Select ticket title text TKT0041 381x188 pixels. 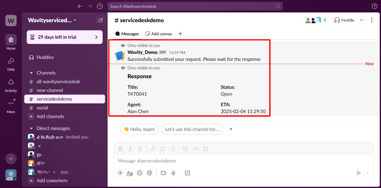(137, 94)
